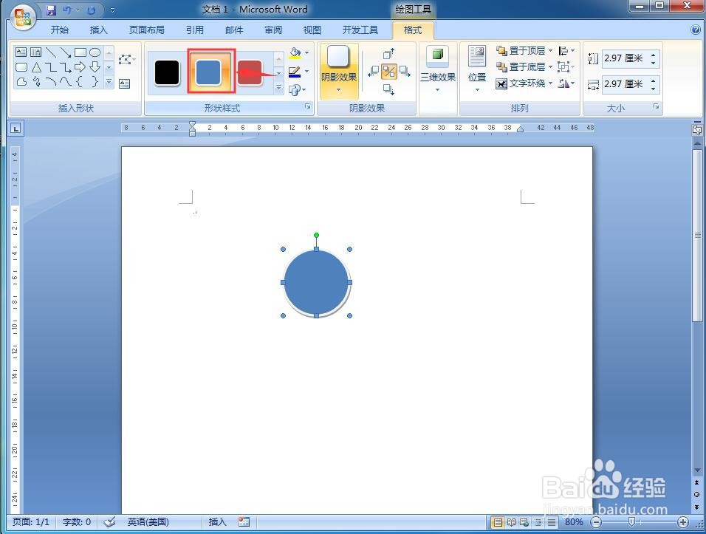Toggle insert/overtype mode in status bar
This screenshot has height=534, width=706.
point(217,522)
